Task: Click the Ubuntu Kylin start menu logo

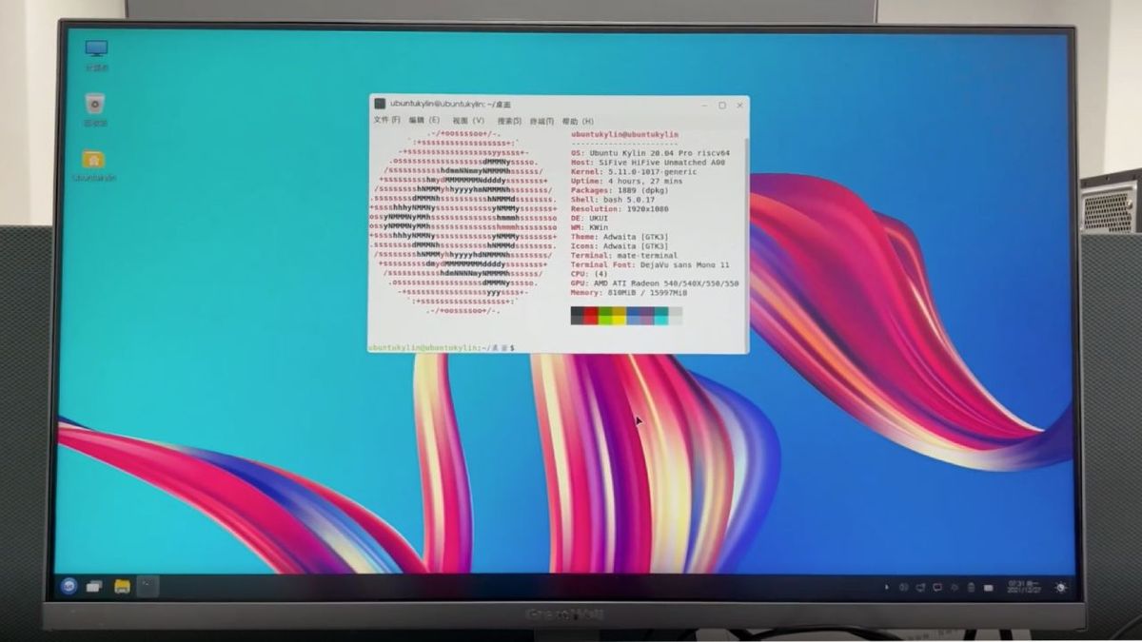Action: click(x=68, y=588)
